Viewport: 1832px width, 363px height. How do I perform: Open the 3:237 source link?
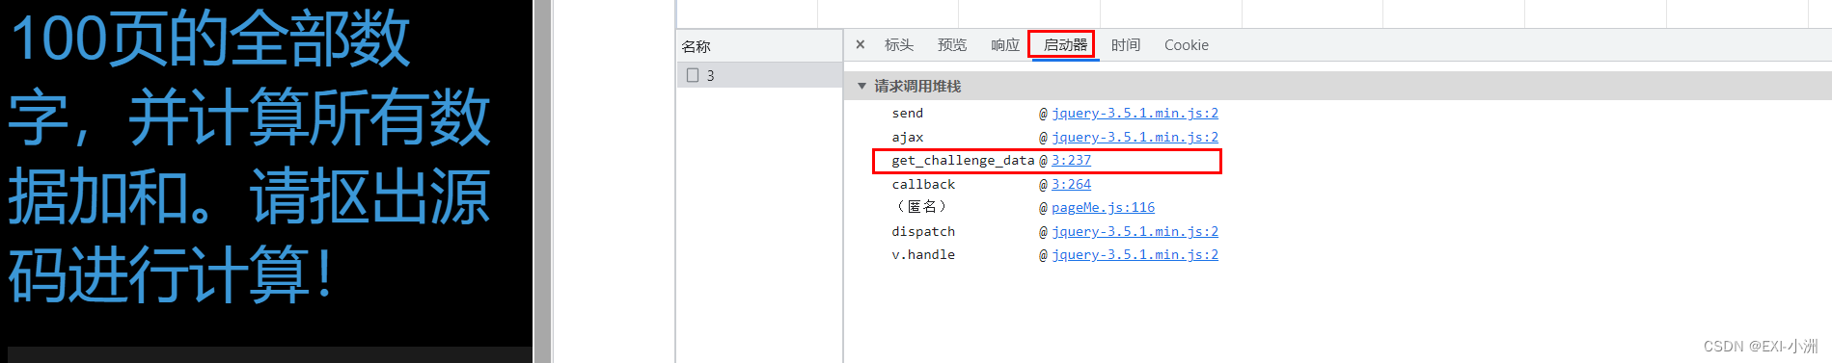coord(1071,160)
